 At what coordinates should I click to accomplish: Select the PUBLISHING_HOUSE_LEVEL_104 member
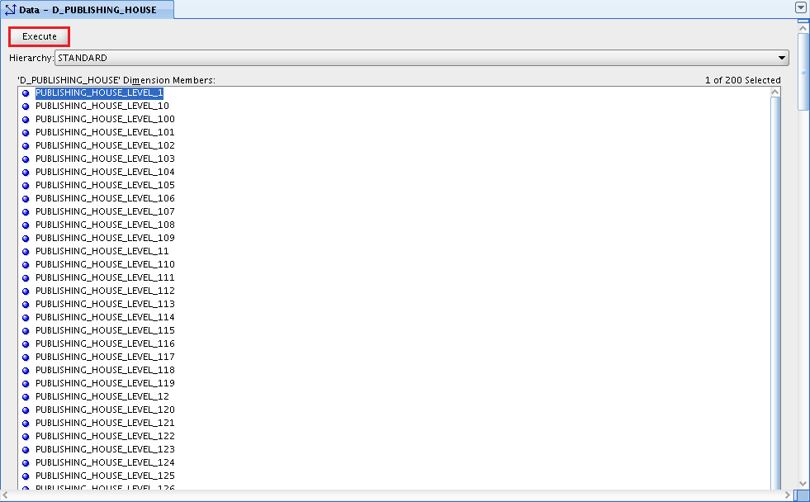pos(105,172)
